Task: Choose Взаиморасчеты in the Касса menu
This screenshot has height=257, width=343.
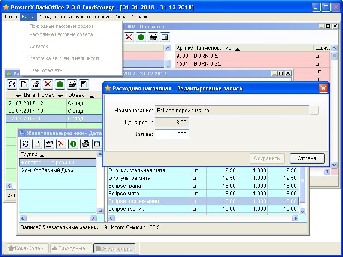Action: tap(46, 70)
